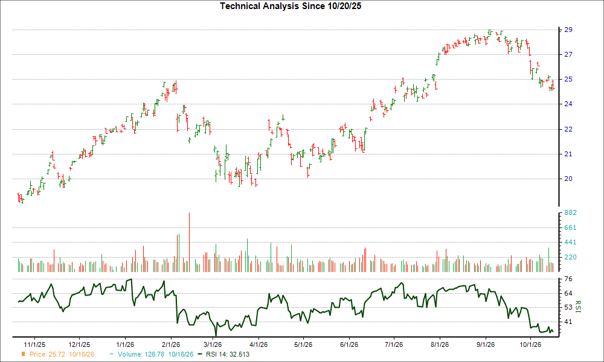The height and width of the screenshot is (362, 604).
Task: Click the price axis label 24
Action: [x=568, y=104]
